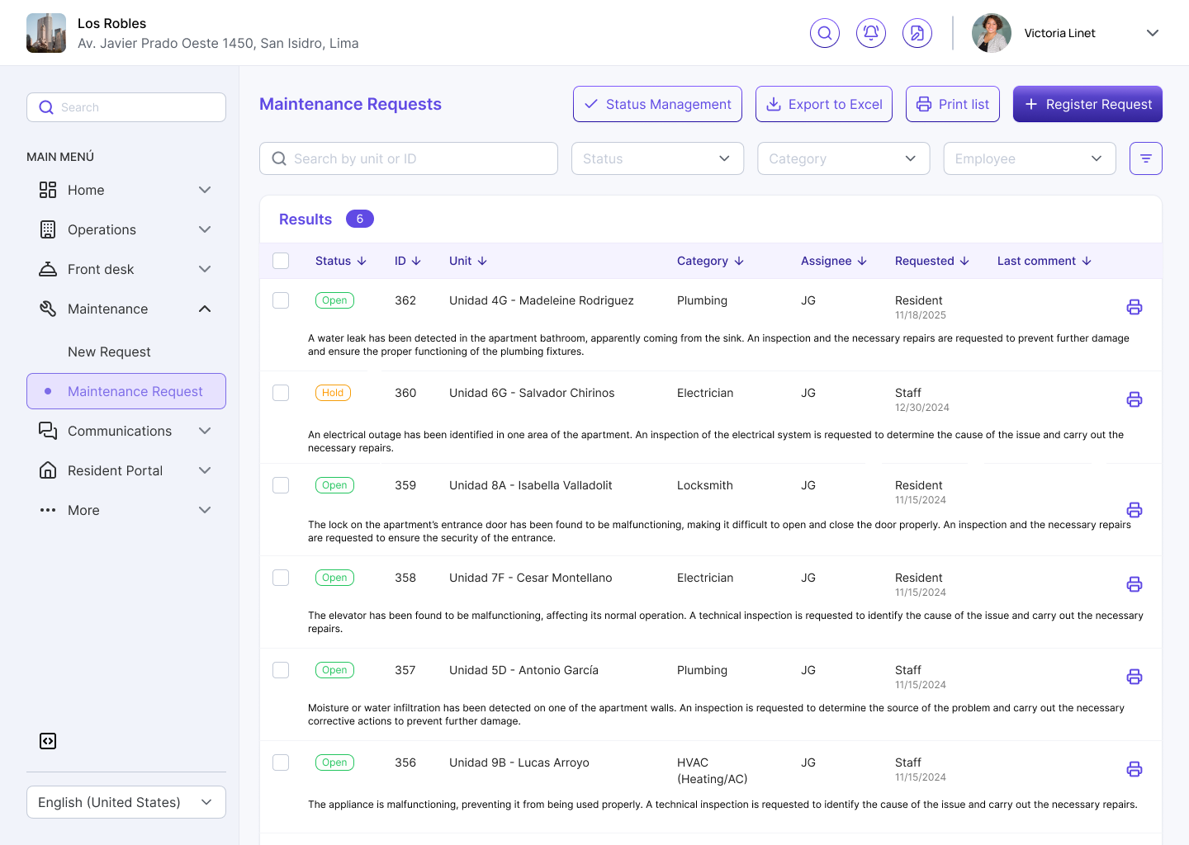Open the Employee filter dropdown
The width and height of the screenshot is (1189, 845).
tap(1030, 158)
